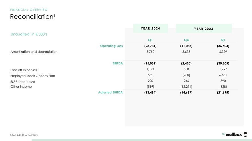Click the 'Unaudited, in € 000's' subtitle
The width and height of the screenshot is (252, 141).
[x=29, y=34]
